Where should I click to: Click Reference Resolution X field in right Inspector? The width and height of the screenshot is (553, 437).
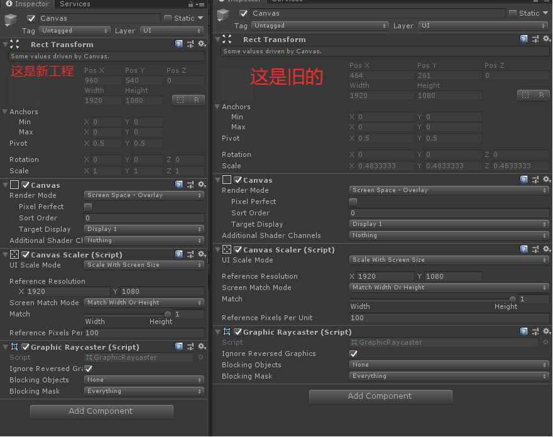click(385, 276)
